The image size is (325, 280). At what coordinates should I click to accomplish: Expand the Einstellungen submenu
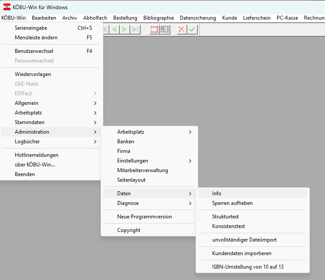(149, 161)
